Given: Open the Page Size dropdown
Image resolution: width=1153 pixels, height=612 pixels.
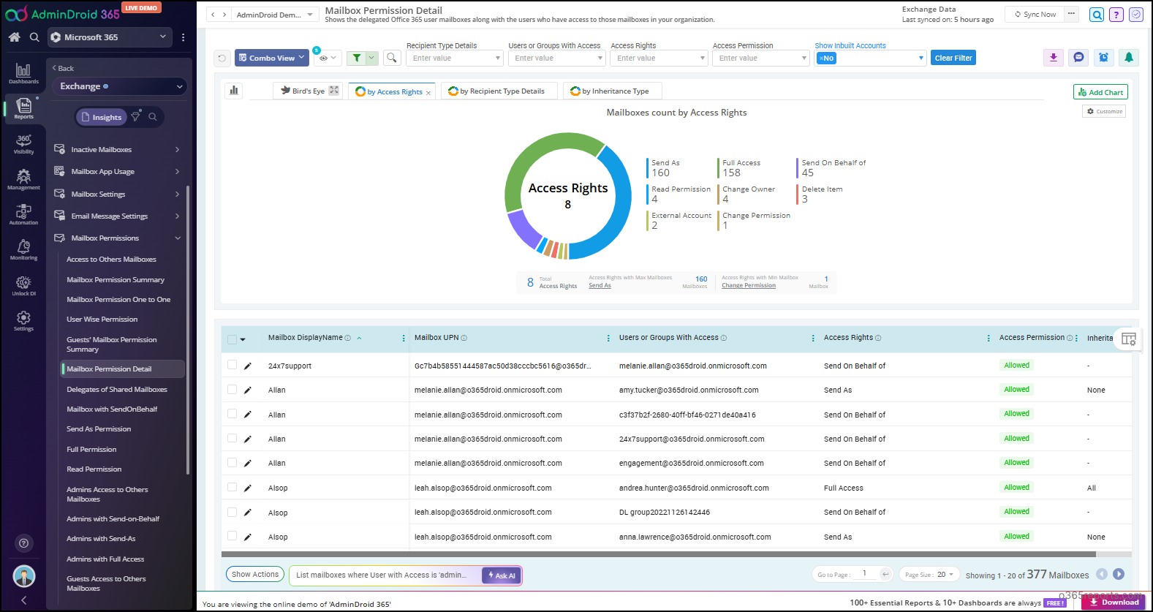Looking at the screenshot, I should (x=929, y=575).
